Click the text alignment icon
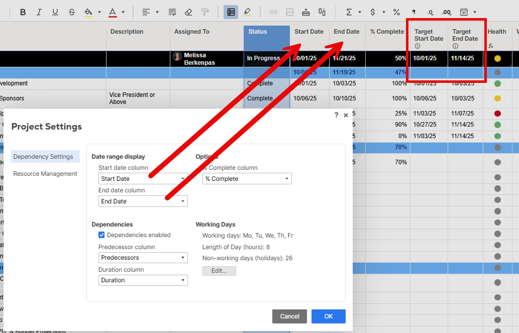Viewport: 519px width, 333px height. [146, 12]
